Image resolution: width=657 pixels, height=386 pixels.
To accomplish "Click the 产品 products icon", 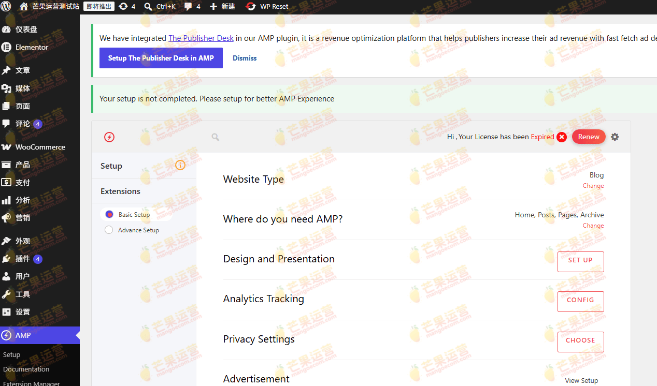I will pyautogui.click(x=6, y=165).
